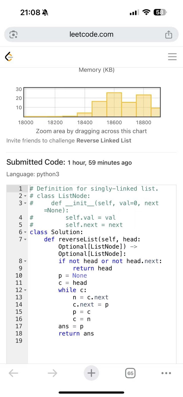
Task: Click the 'c = head' code line
Action: point(73,283)
